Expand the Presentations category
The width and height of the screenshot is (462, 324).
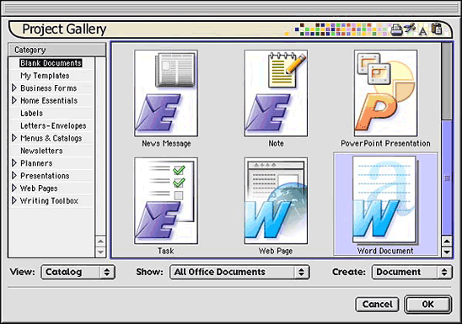pyautogui.click(x=13, y=176)
